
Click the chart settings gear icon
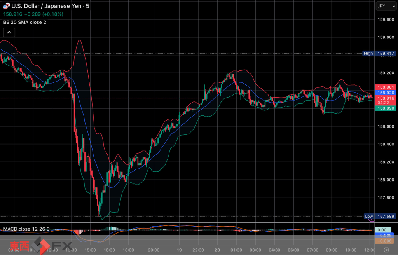click(386, 250)
